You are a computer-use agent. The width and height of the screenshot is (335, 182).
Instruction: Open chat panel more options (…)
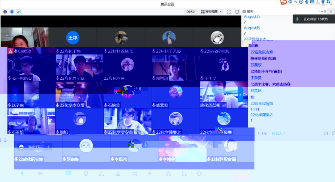(321, 11)
